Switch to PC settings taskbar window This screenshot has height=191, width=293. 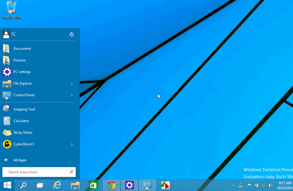(129, 185)
